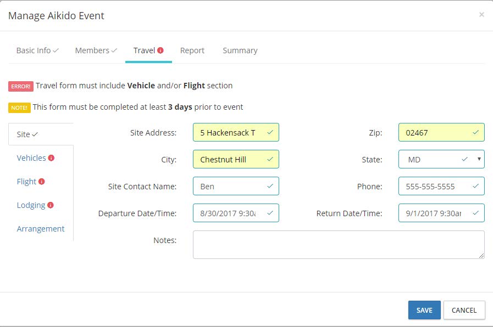Save the travel form
The image size is (493, 327).
(424, 310)
